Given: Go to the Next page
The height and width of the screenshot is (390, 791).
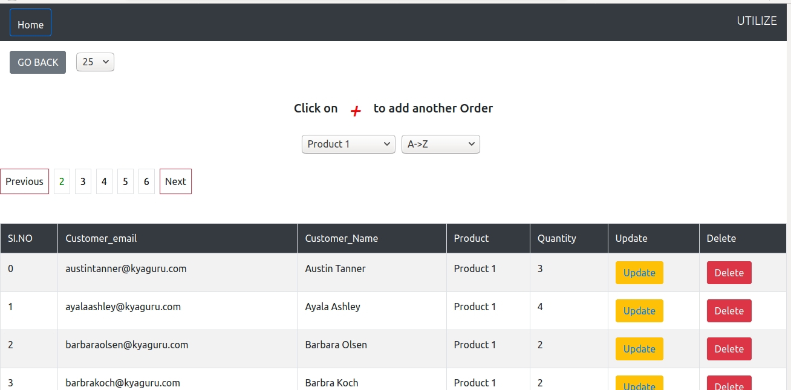Looking at the screenshot, I should coord(175,181).
